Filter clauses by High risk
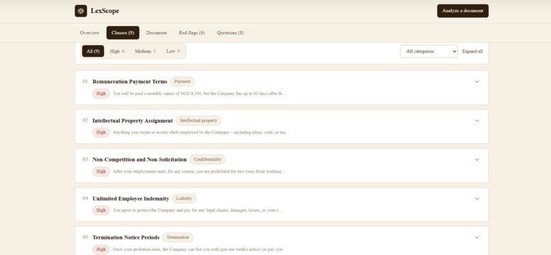The image size is (551, 255). click(x=117, y=51)
